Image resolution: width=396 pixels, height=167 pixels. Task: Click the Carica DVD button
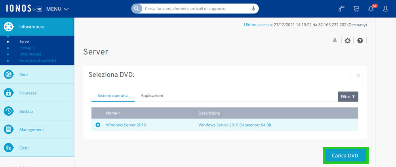tap(346, 156)
